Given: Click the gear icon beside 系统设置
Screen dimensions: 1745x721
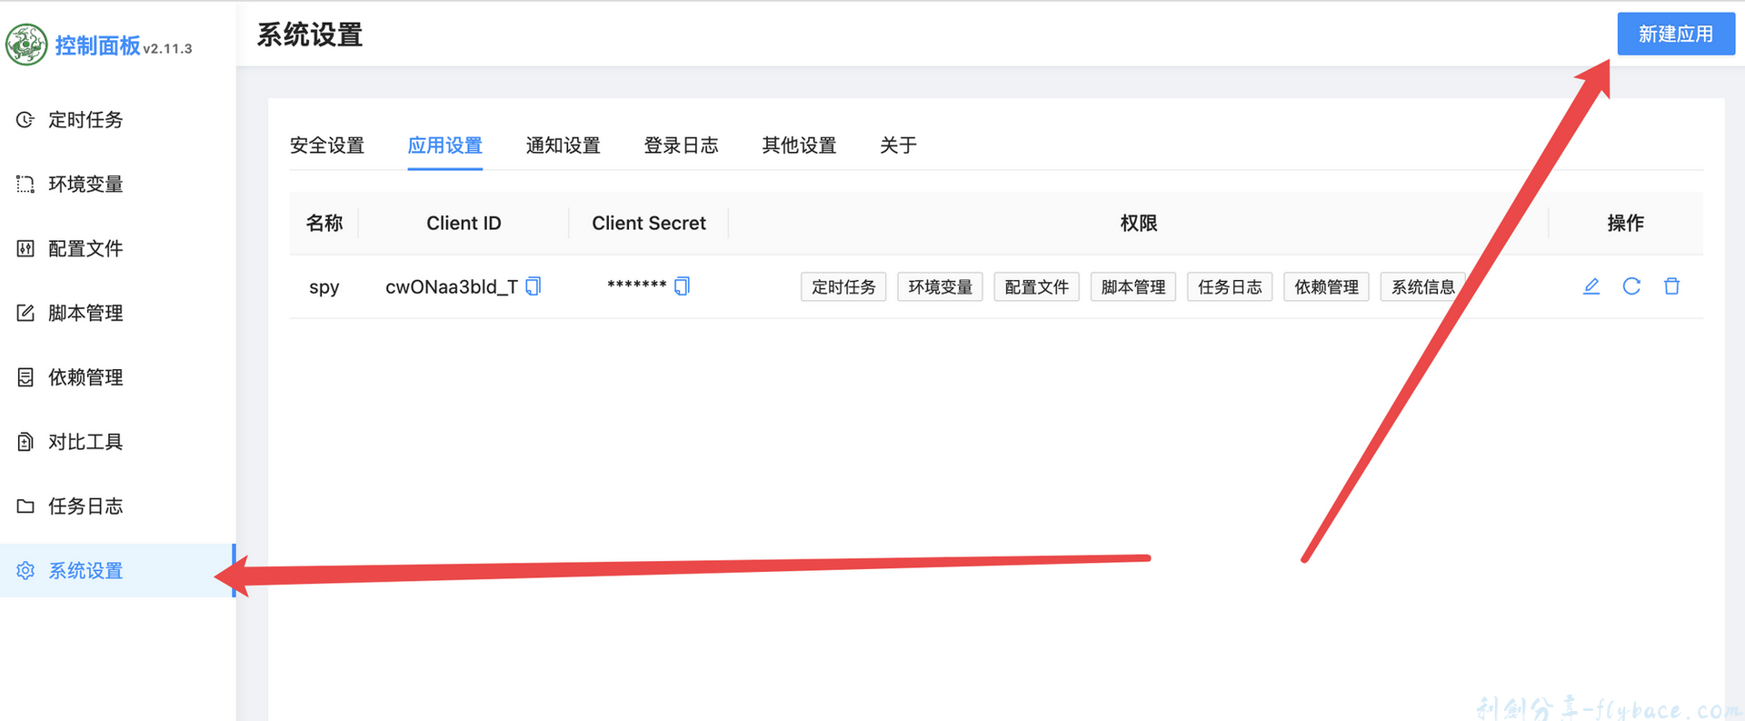Looking at the screenshot, I should (25, 571).
